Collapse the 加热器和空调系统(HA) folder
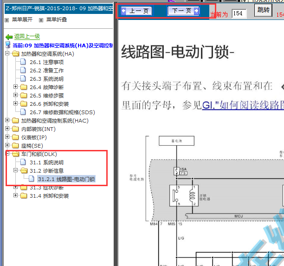Image resolution: width=284 pixels, height=266 pixels. click(x=7, y=53)
